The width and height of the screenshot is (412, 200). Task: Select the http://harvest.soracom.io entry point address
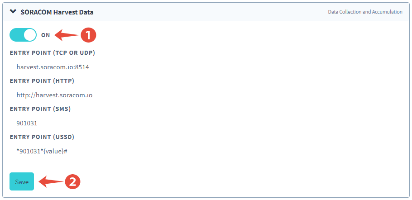coord(54,95)
